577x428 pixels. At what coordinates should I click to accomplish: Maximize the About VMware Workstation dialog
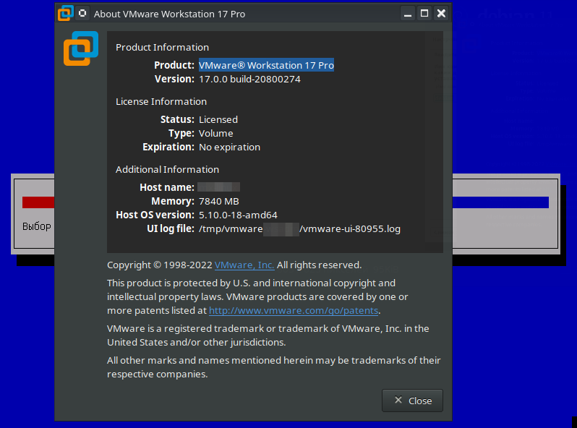(424, 13)
